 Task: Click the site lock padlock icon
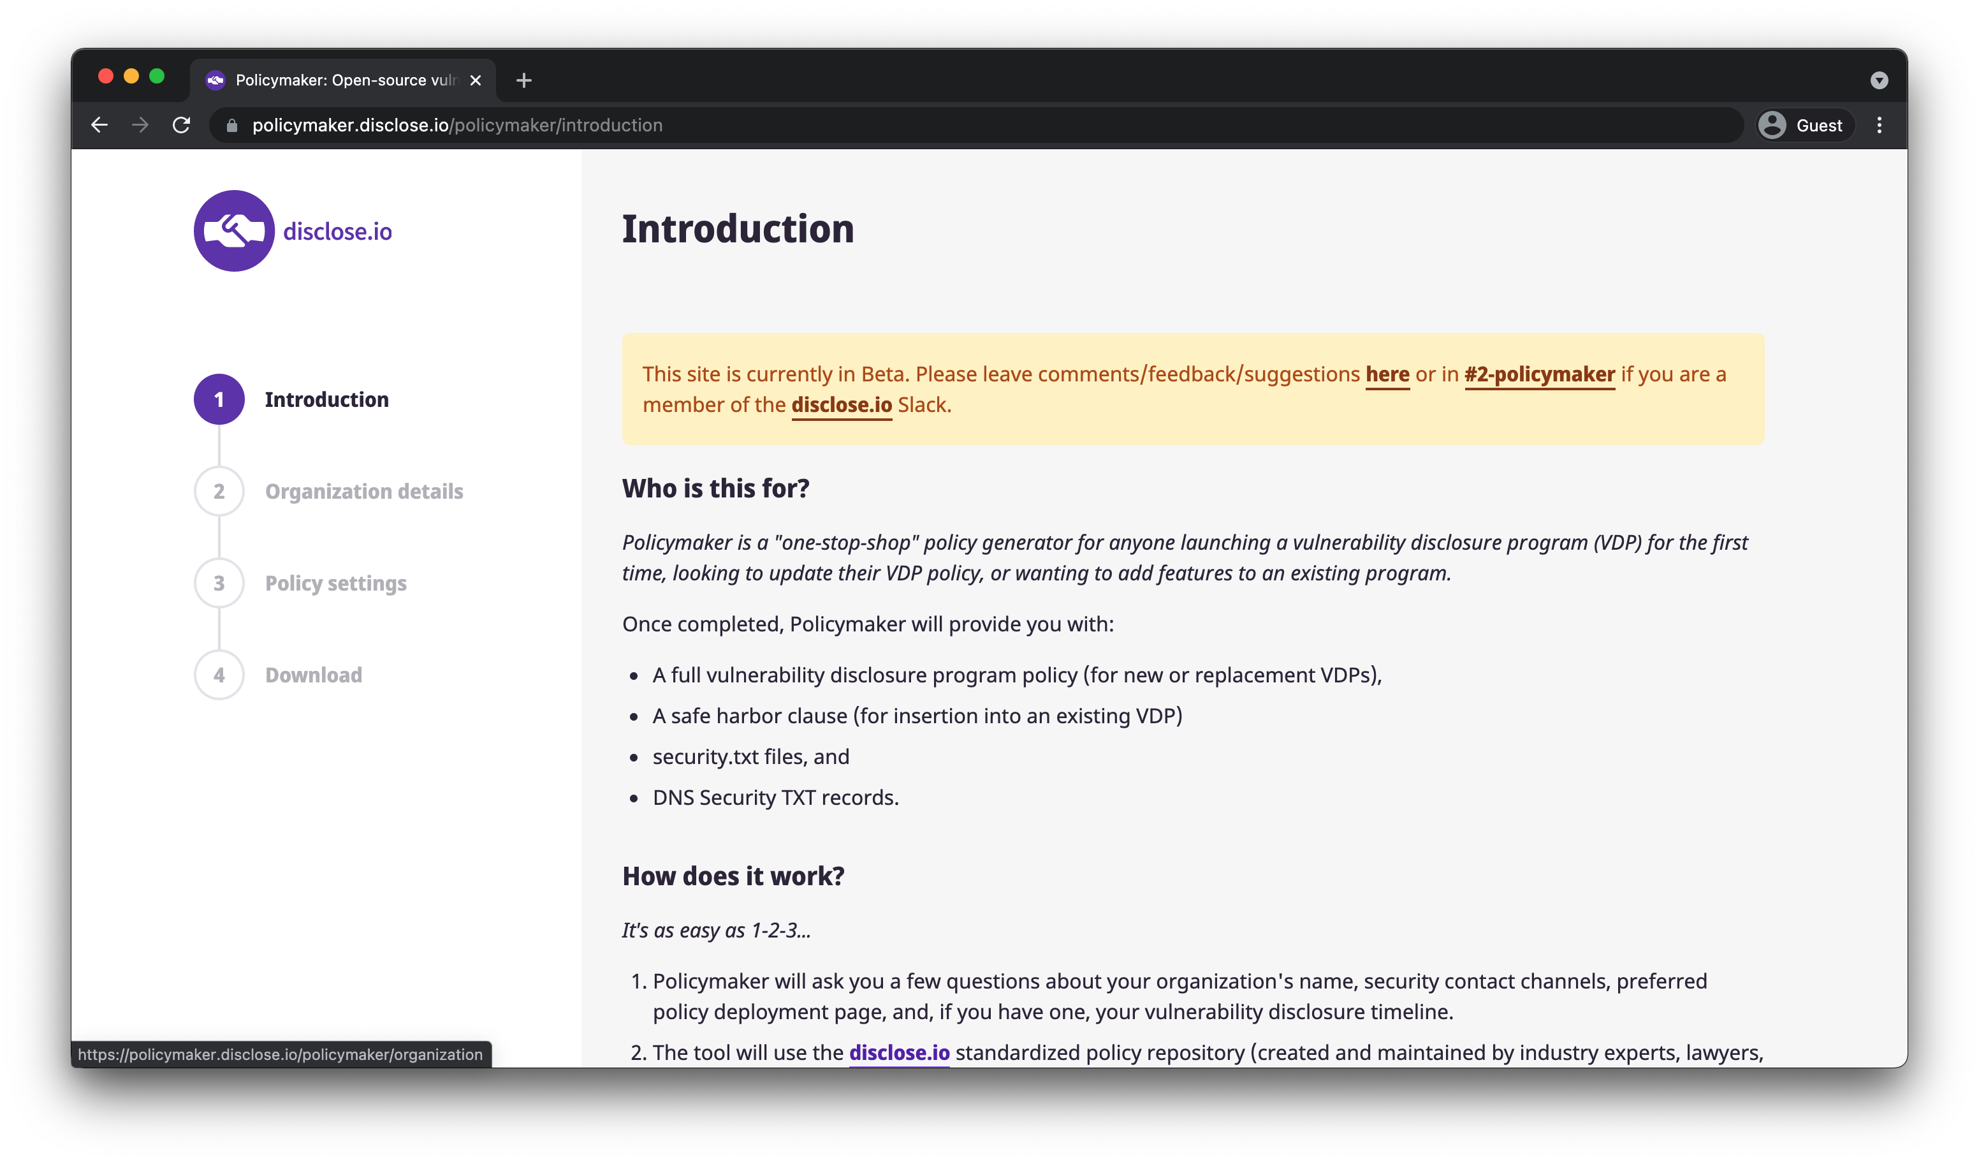click(231, 126)
